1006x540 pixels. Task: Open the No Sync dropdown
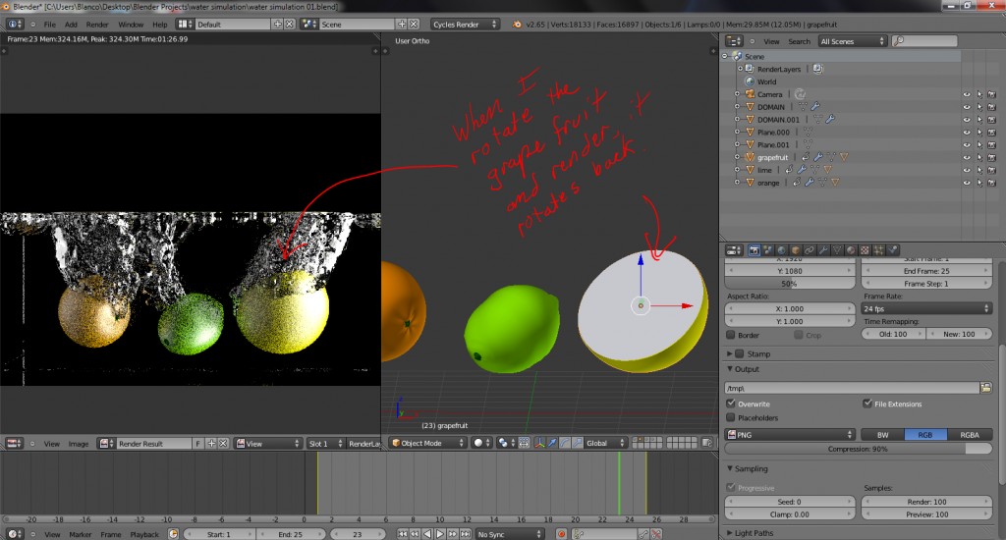(x=510, y=533)
